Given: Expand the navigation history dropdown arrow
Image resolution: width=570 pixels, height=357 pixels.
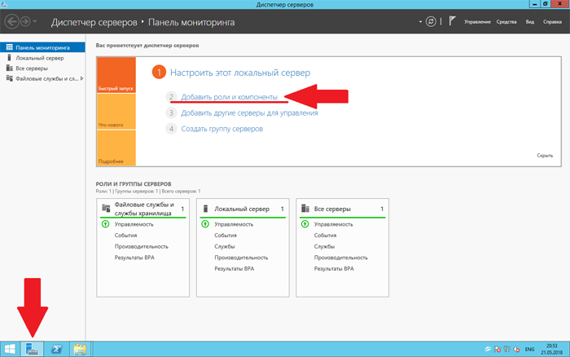Looking at the screenshot, I should tap(37, 20).
